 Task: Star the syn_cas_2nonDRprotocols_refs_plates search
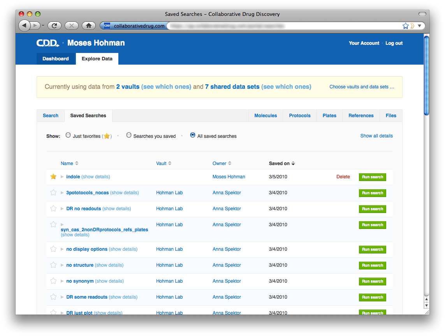[53, 224]
